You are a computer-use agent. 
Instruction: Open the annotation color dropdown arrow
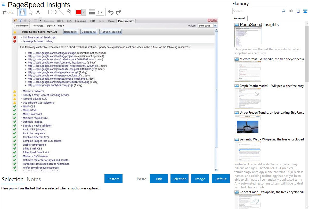pyautogui.click(x=84, y=12)
